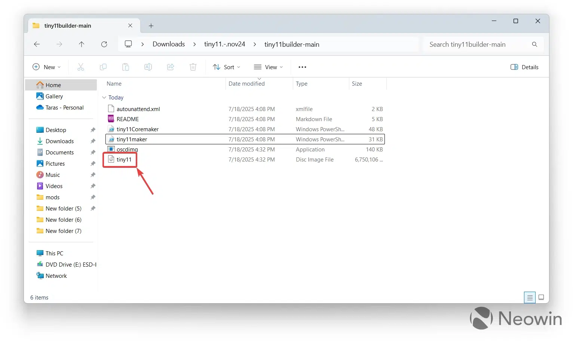
Task: Click the tiny11 disc image icon
Action: click(x=111, y=159)
